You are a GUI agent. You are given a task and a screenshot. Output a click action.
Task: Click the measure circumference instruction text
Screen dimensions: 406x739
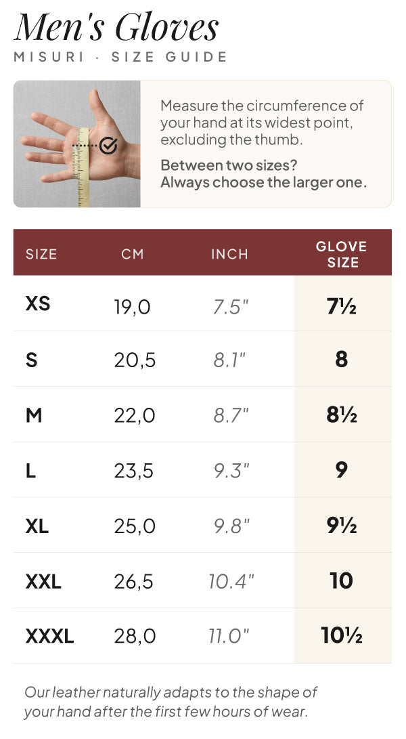[x=262, y=123]
